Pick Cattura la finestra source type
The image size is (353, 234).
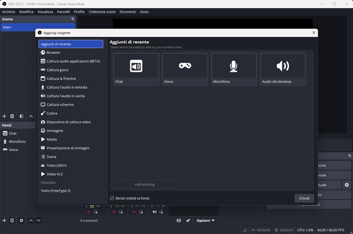click(x=71, y=79)
